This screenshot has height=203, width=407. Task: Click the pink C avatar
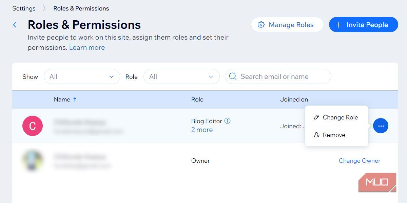pos(33,126)
